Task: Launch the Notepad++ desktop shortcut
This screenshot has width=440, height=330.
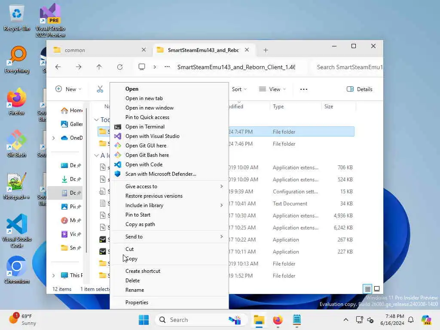Action: pos(17,186)
